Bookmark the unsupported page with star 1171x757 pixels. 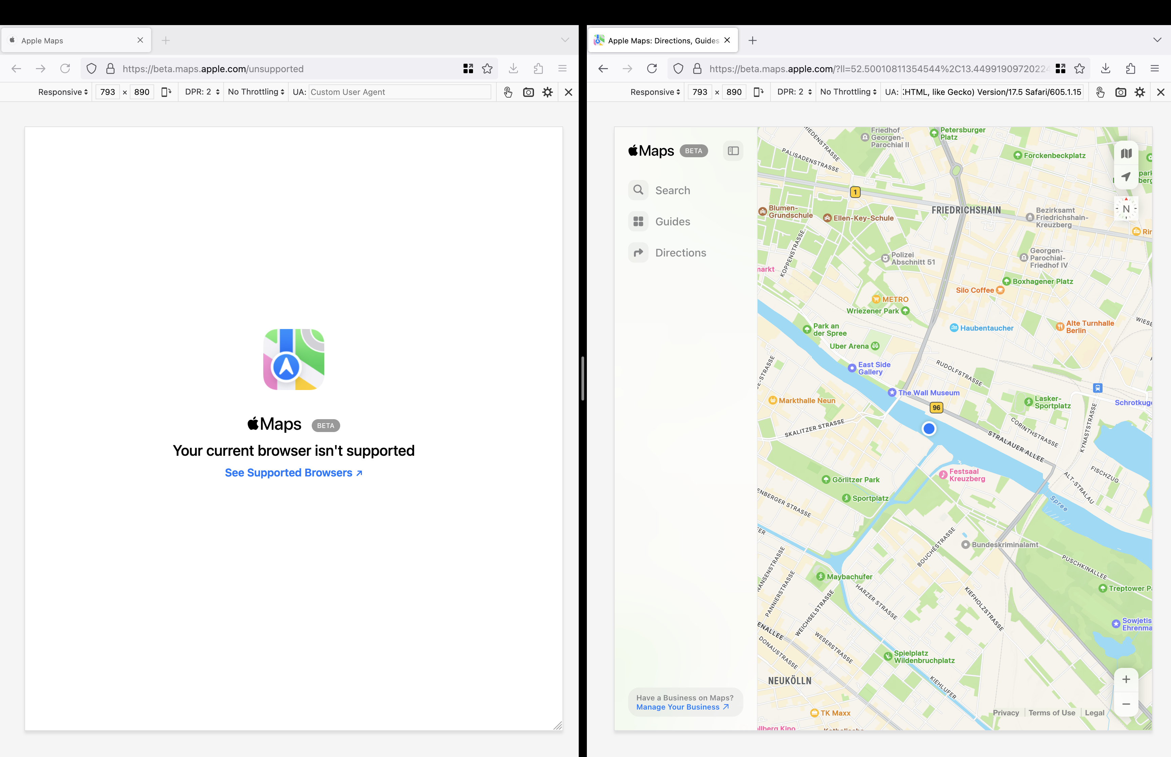[x=487, y=69]
